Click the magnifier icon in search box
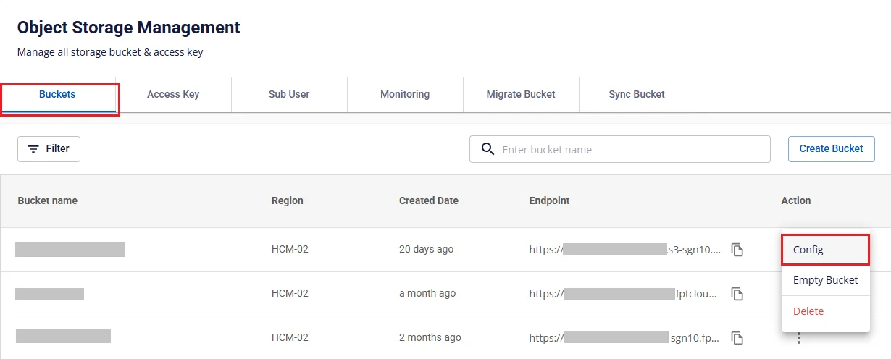This screenshot has width=891, height=359. point(488,149)
